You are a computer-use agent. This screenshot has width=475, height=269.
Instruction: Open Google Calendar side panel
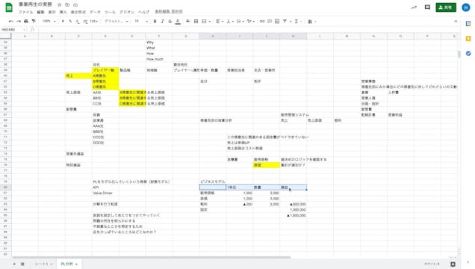pos(468,24)
